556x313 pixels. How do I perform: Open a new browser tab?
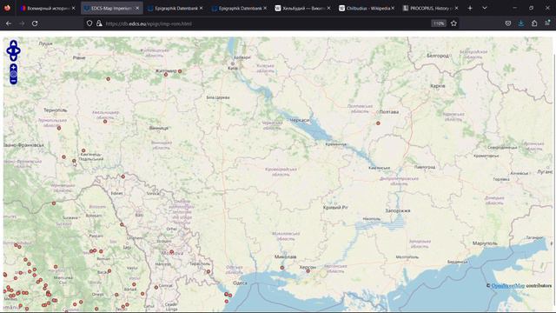470,8
